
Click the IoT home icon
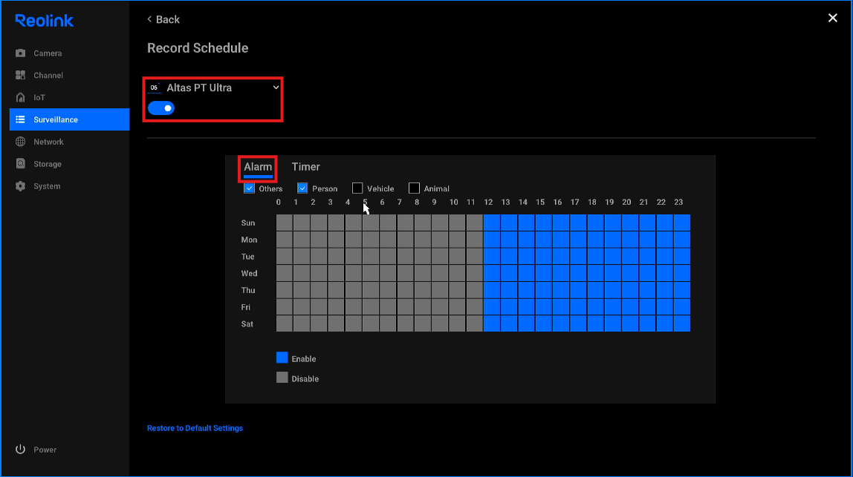[x=21, y=97]
